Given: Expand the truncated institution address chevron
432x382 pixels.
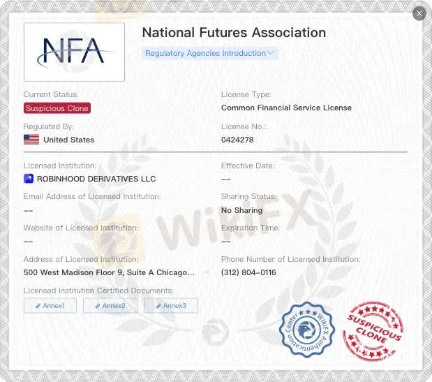Looking at the screenshot, I should pos(207,272).
